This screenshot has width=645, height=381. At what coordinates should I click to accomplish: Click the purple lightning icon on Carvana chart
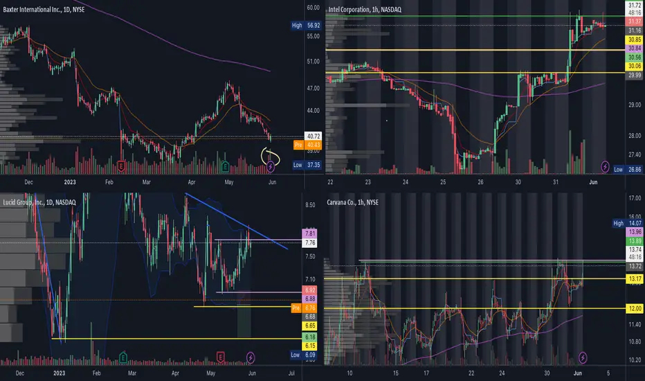583,357
